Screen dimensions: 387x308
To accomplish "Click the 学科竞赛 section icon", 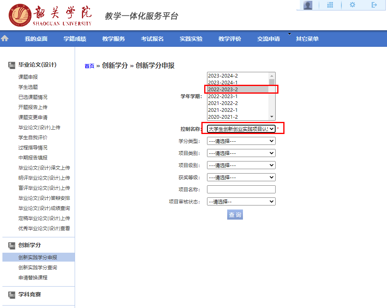I will (x=12, y=295).
